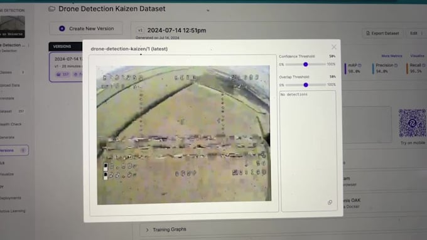Open Visualize in the sidebar
The image size is (427, 240).
[x=7, y=174]
